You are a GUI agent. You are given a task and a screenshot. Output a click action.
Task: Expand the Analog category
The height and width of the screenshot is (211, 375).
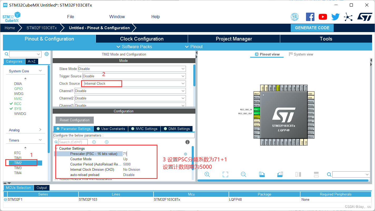(40, 130)
